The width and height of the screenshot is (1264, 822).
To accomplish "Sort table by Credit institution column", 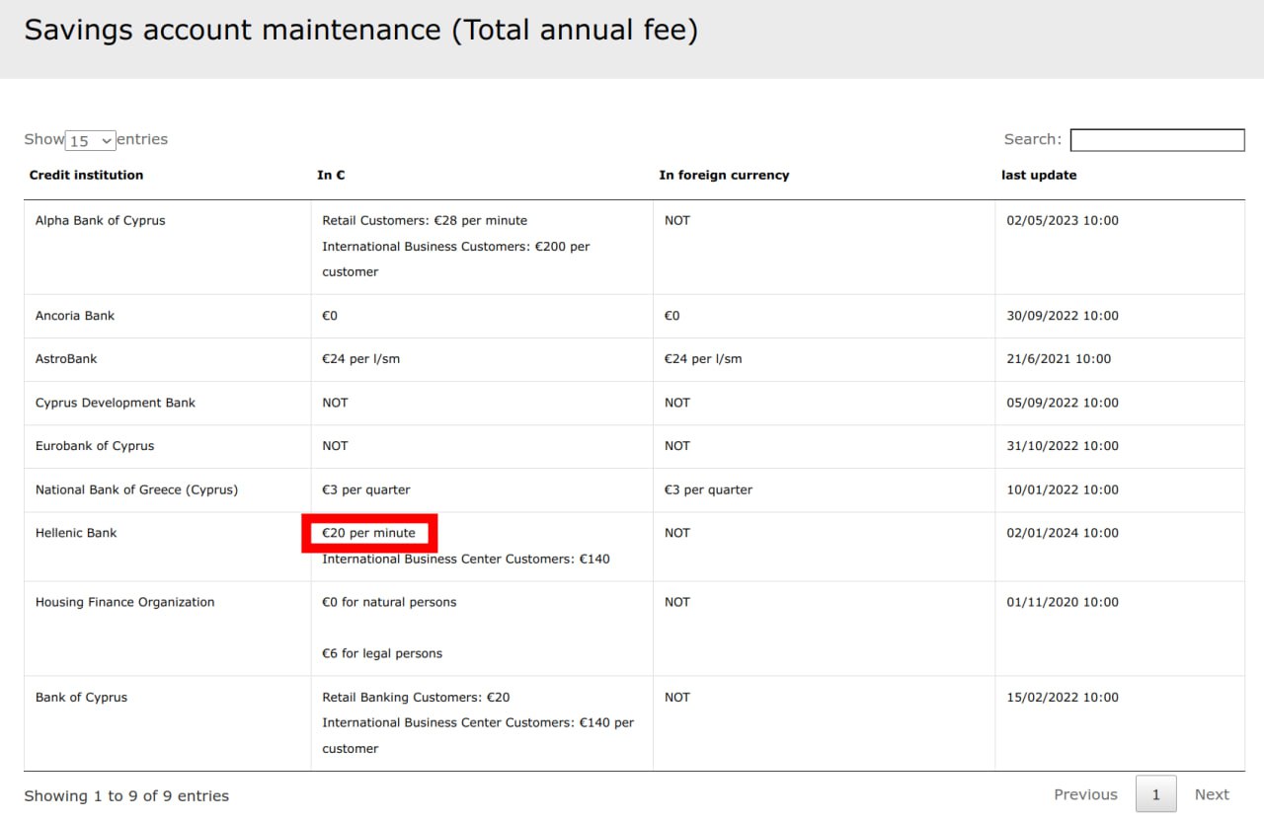I will 86,175.
